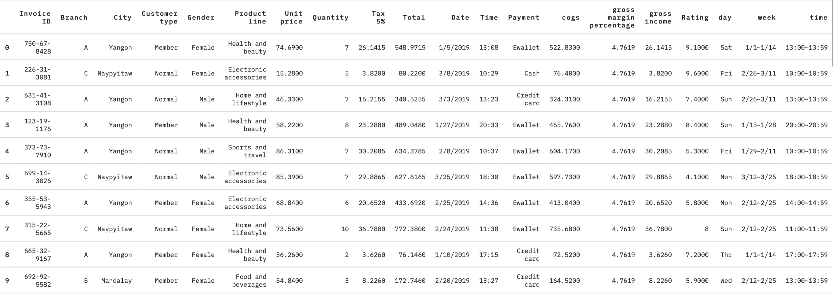
Task: Click the cogs column header
Action: [571, 17]
